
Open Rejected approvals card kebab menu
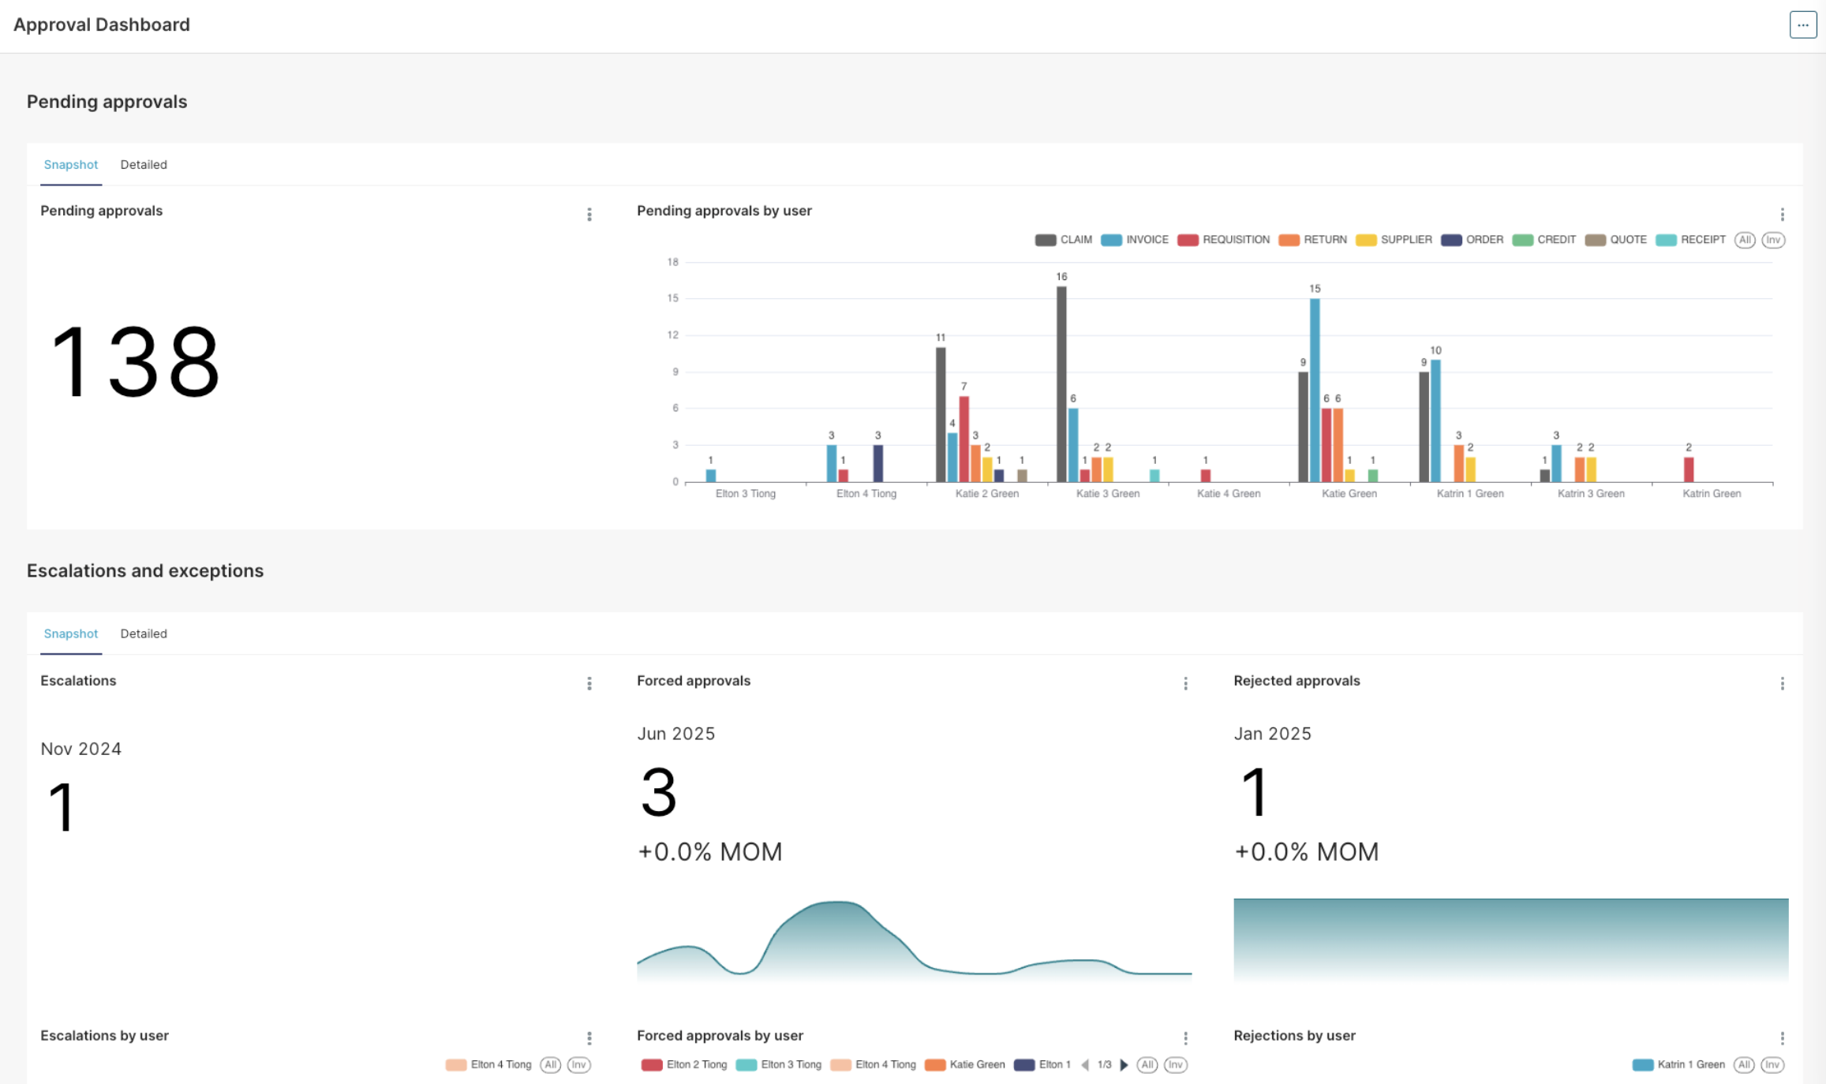(1782, 683)
